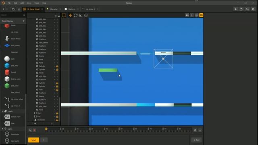Open the Add menu
Image resolution: width=258 pixels, height=145 pixels.
(x=22, y=3)
